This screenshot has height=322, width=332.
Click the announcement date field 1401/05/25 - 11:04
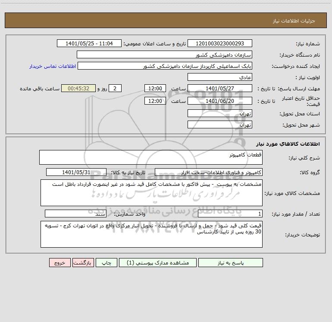pos(89,43)
